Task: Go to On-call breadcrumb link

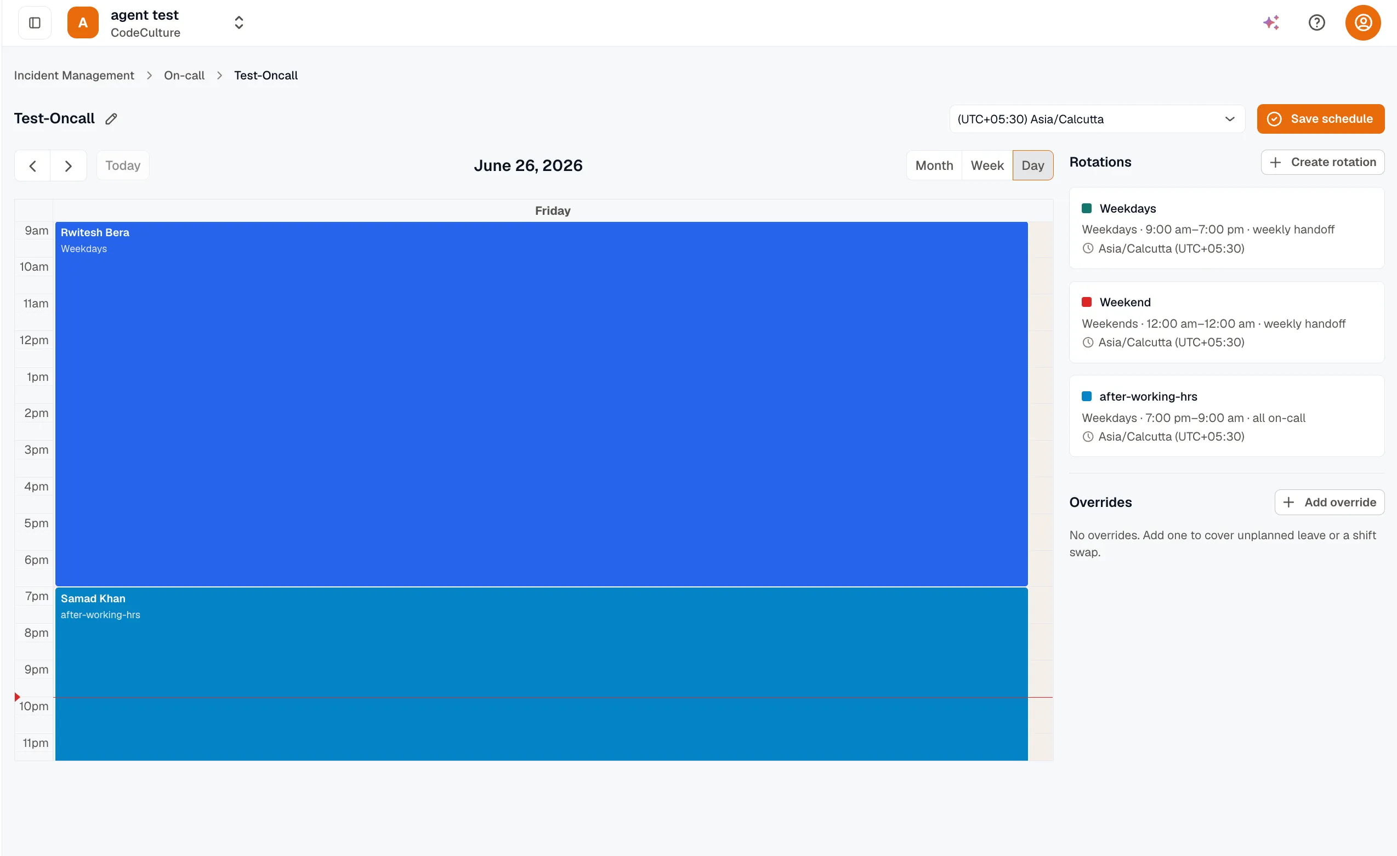Action: [x=184, y=75]
